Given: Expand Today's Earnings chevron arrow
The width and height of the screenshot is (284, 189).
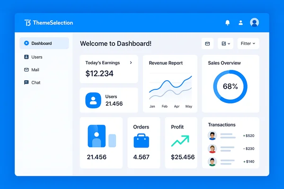Looking at the screenshot, I should [131, 62].
